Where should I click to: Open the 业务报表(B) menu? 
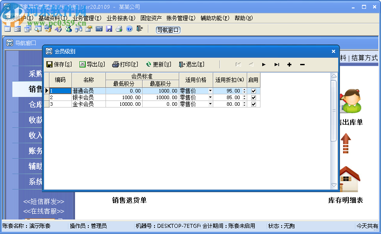(x=121, y=18)
